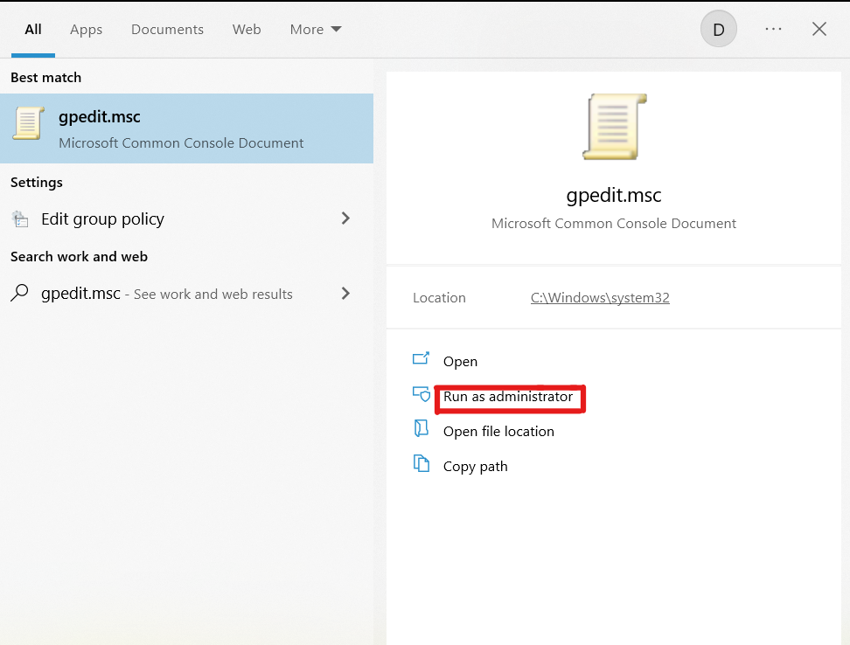Select the gpedit.msc best match result

click(x=186, y=128)
